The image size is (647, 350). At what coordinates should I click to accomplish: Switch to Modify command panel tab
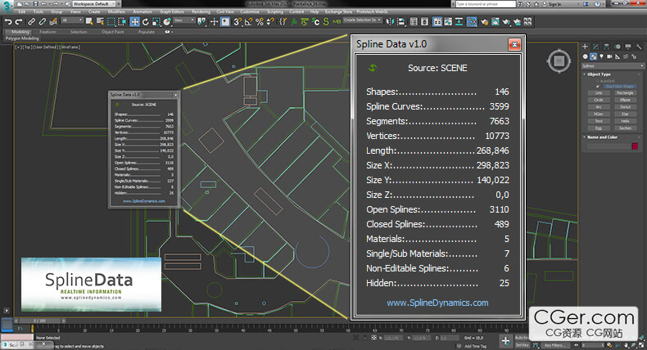[x=595, y=47]
